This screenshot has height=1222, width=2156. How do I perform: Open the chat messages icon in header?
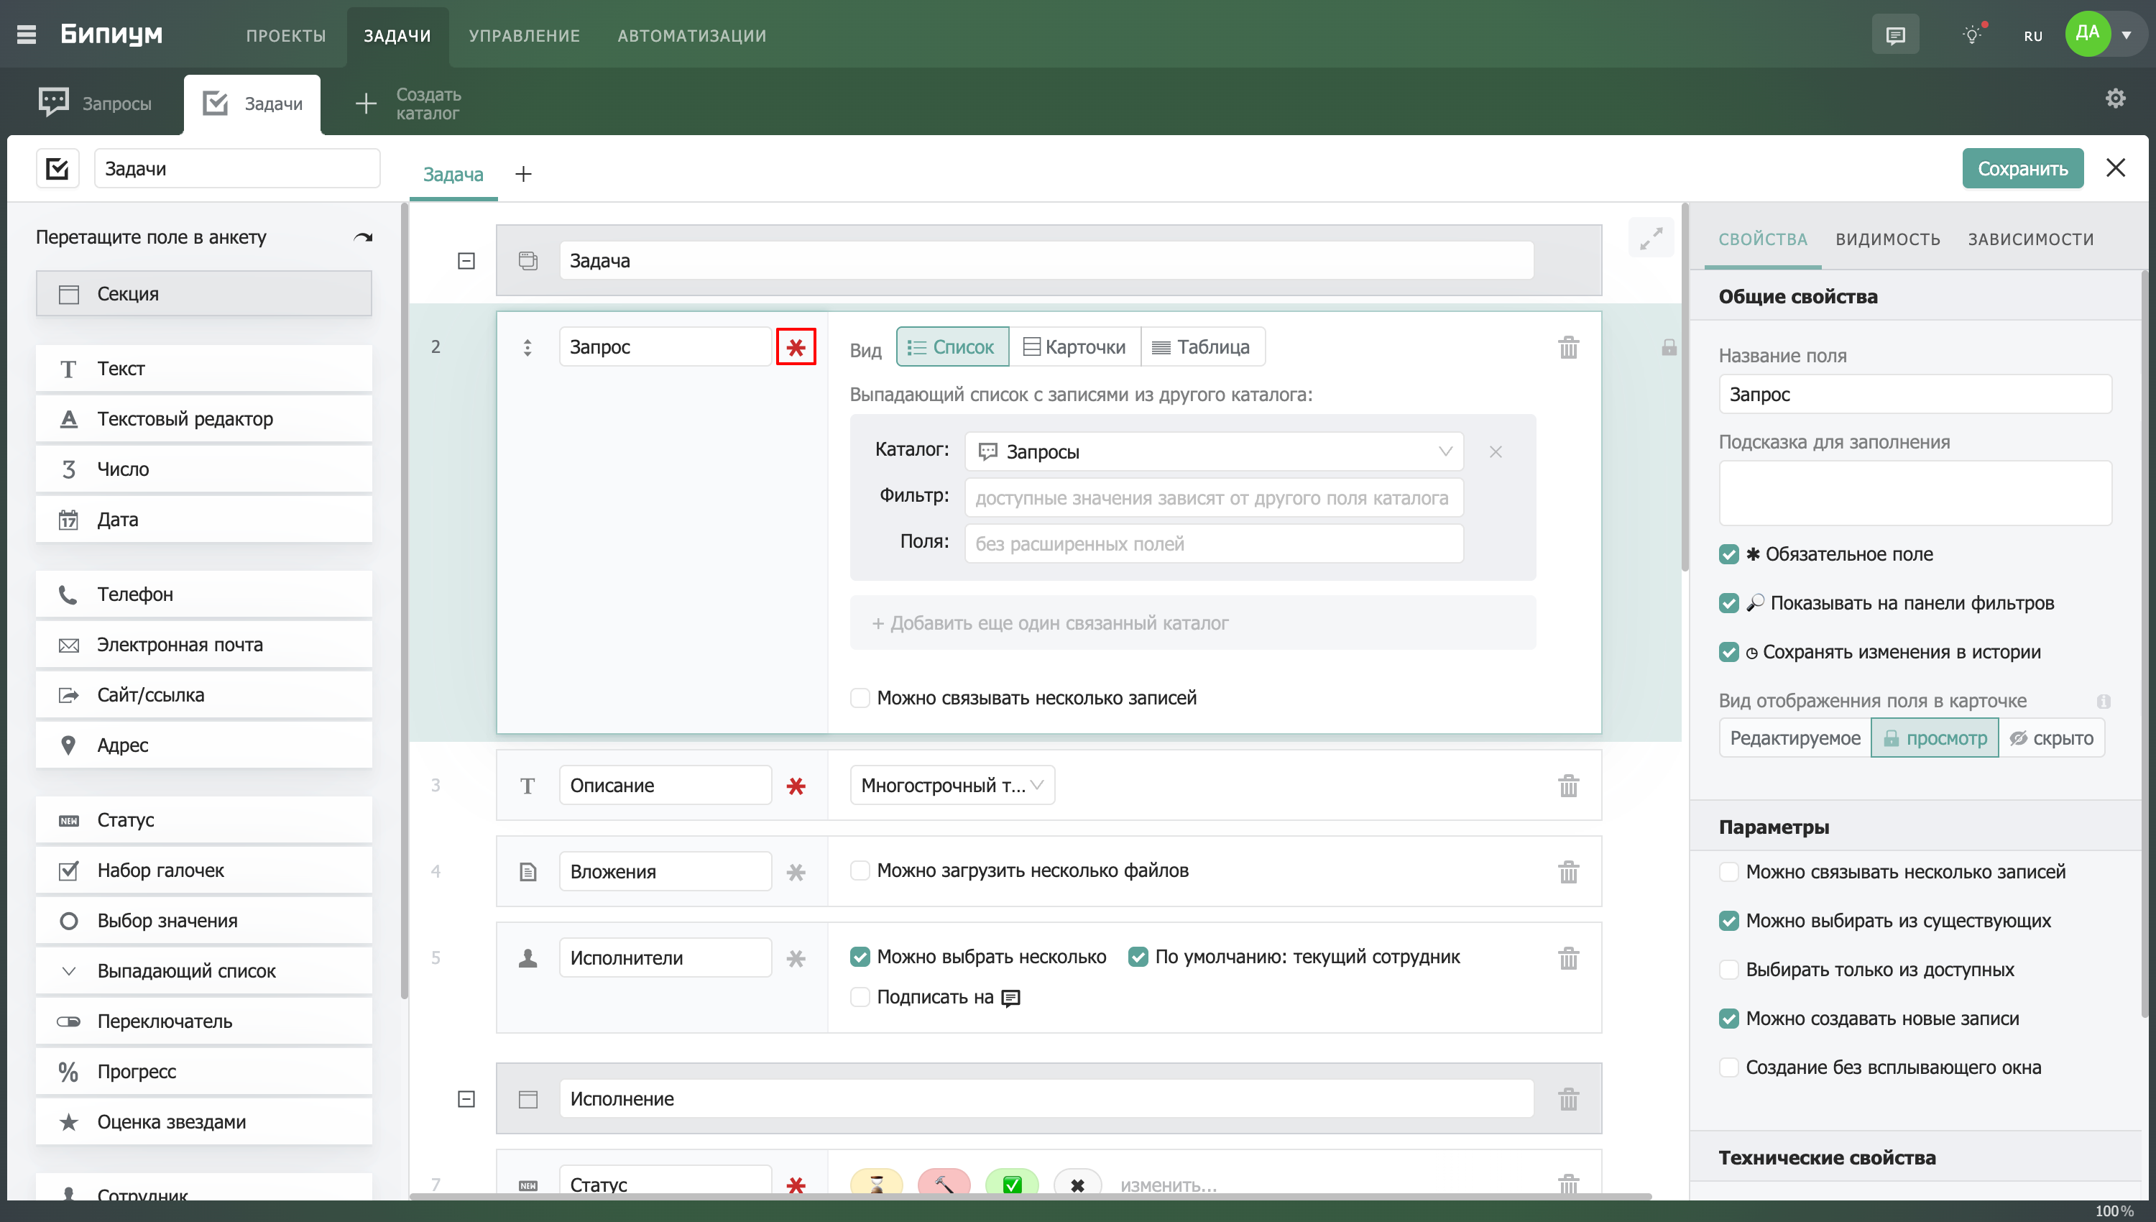pyautogui.click(x=1894, y=35)
